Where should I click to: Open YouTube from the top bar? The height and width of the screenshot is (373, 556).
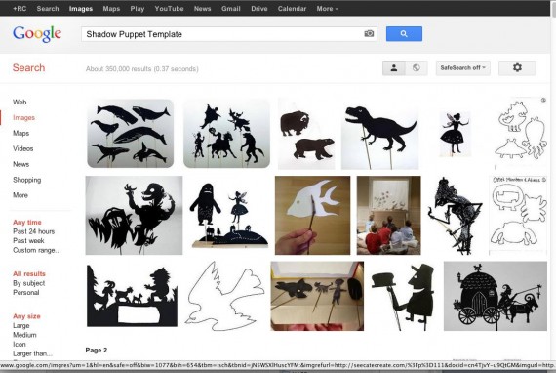point(169,9)
